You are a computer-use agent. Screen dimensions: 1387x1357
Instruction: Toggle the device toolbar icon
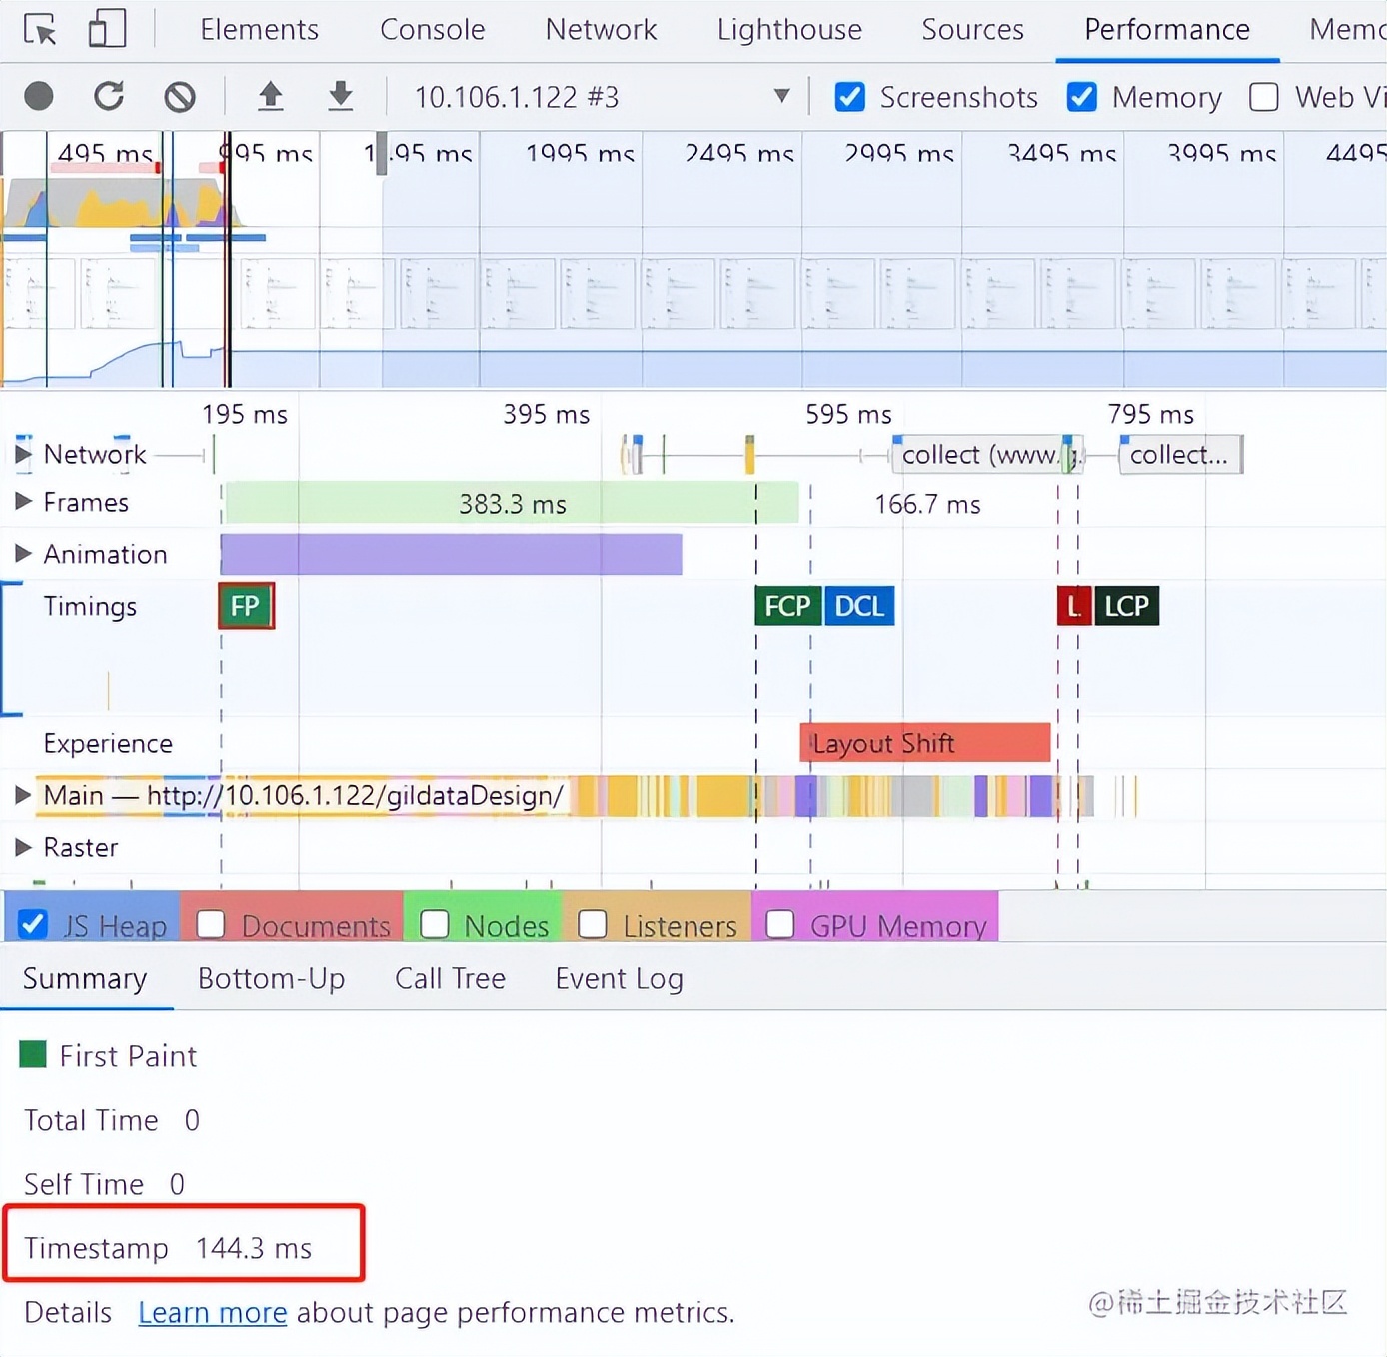(107, 29)
